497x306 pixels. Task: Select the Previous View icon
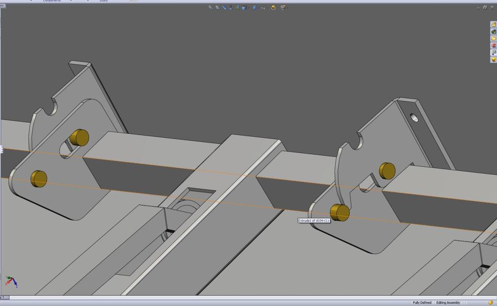224,8
